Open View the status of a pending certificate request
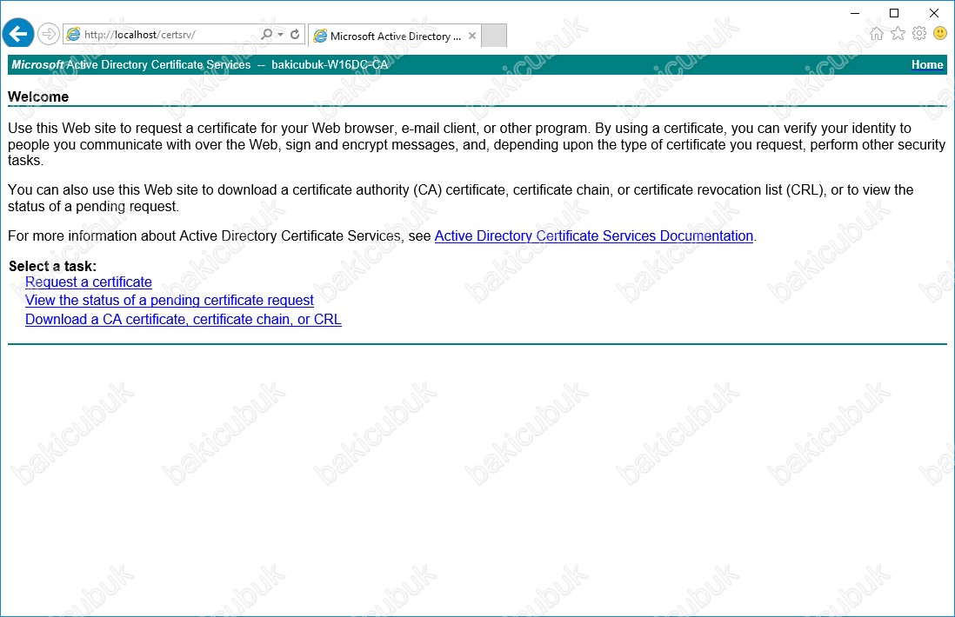This screenshot has width=955, height=617. click(170, 301)
